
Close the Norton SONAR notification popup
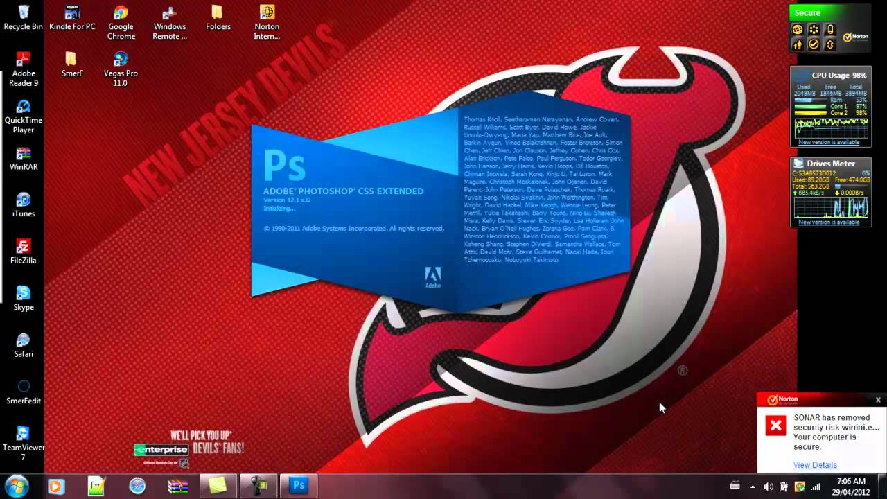tap(878, 400)
